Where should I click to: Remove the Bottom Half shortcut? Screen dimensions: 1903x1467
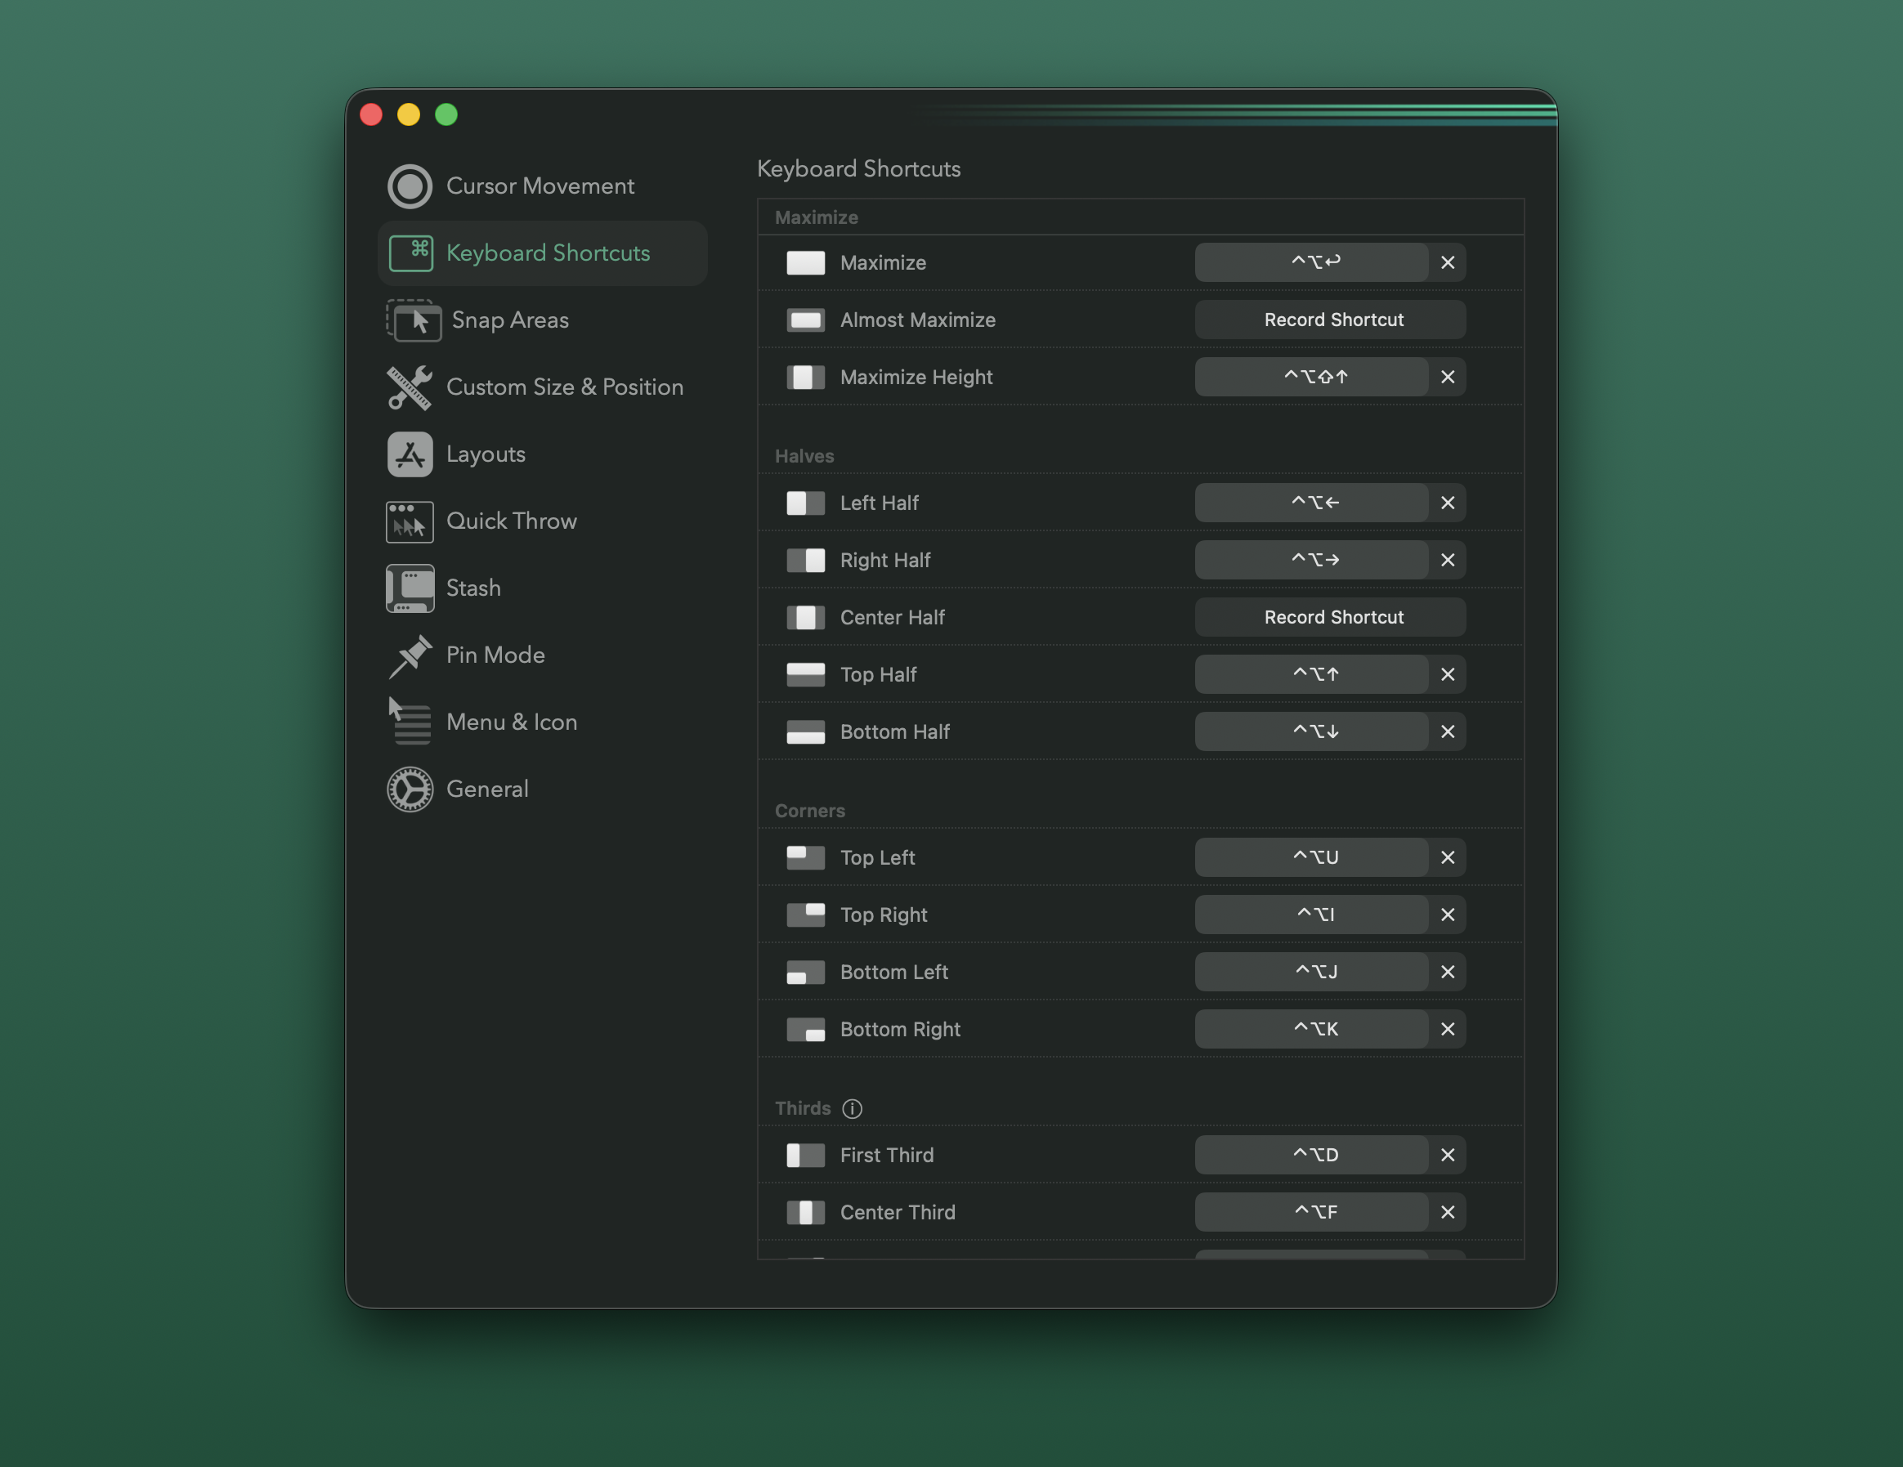(x=1448, y=731)
